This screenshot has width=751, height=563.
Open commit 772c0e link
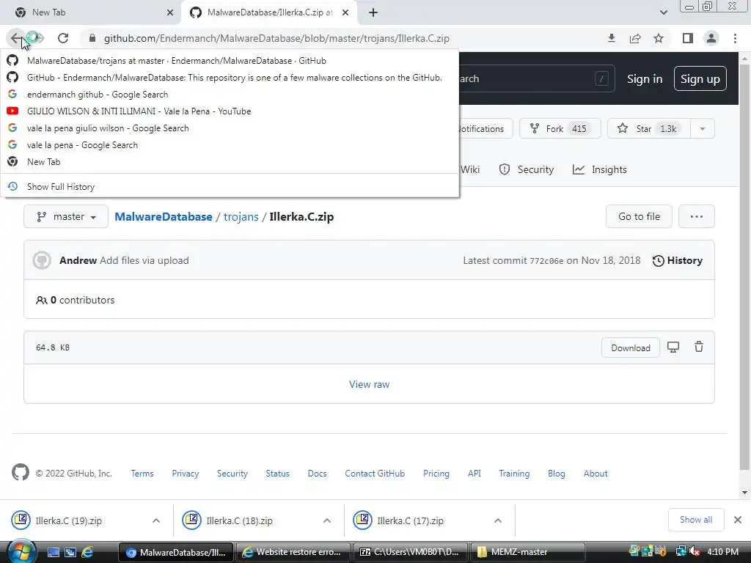pyautogui.click(x=546, y=261)
